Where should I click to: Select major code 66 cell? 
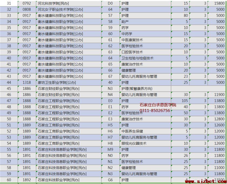click(111, 70)
